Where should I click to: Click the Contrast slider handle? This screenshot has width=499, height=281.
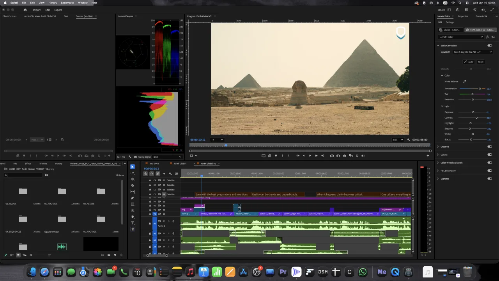[x=476, y=117]
